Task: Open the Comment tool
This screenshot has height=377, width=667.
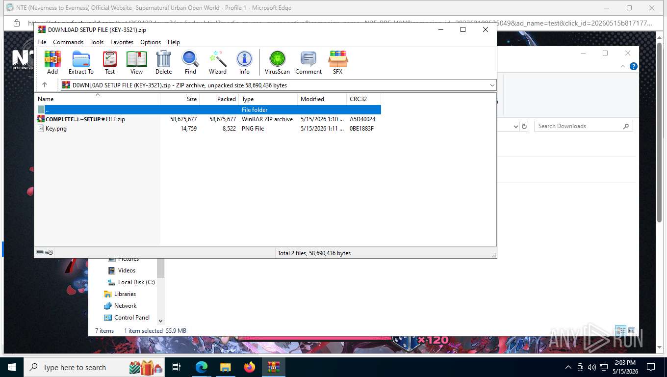Action: coord(308,62)
